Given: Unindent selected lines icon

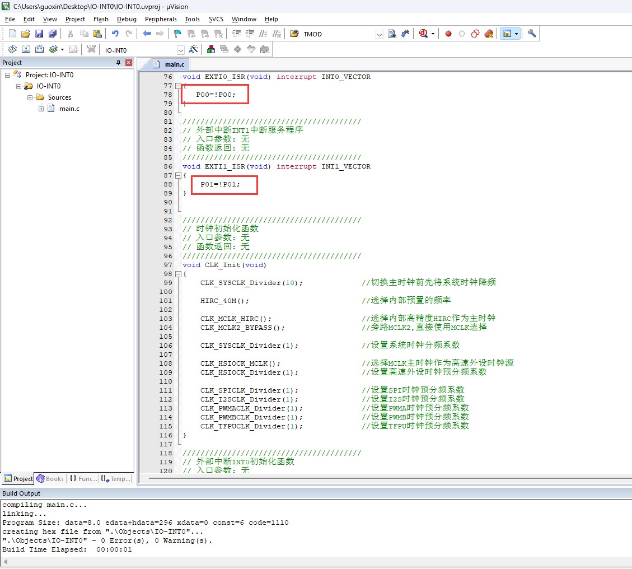Looking at the screenshot, I should (250, 34).
